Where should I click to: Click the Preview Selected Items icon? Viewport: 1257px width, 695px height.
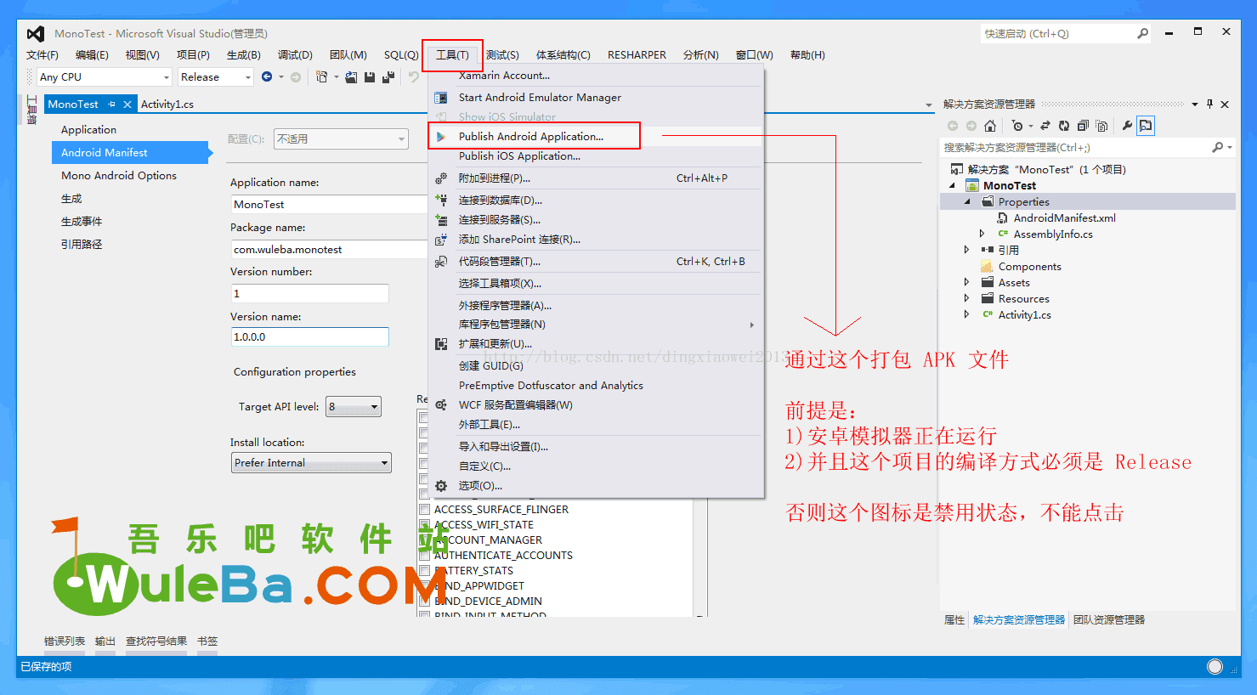(1146, 126)
